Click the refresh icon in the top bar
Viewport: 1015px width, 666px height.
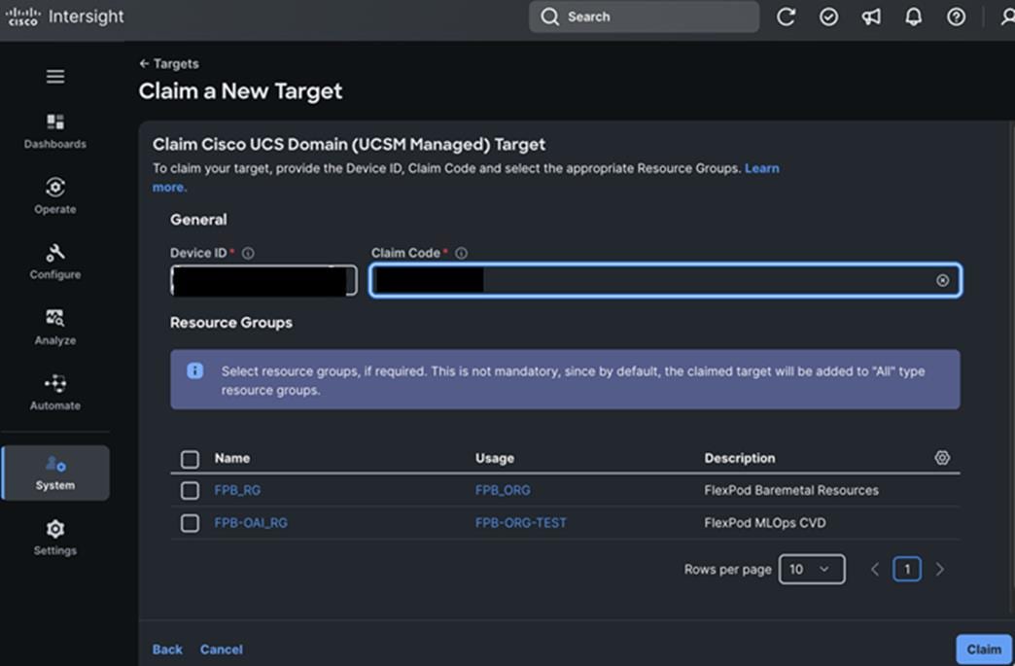(x=786, y=17)
